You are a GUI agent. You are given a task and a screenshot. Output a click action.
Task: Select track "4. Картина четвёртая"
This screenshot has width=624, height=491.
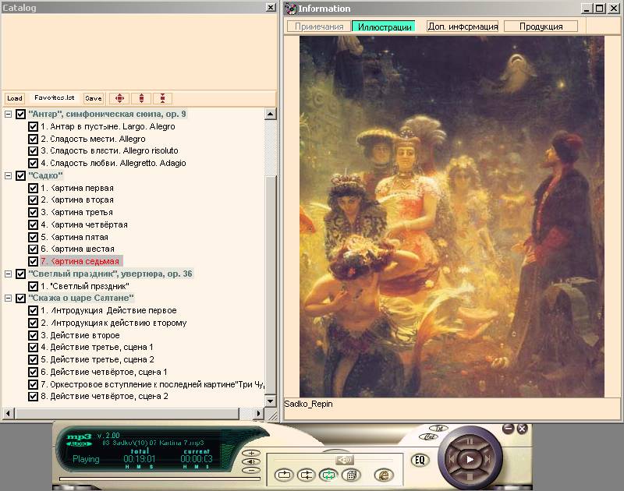(x=84, y=224)
